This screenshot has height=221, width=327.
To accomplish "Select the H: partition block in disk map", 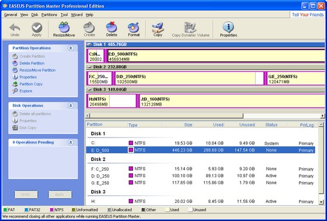I will click(x=112, y=101).
